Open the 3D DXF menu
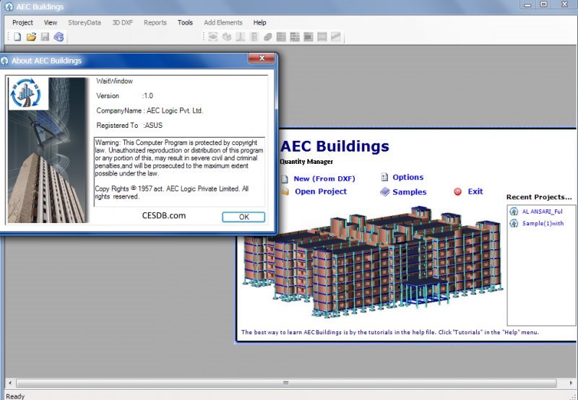Viewport: 578px width, 400px height. click(x=122, y=22)
